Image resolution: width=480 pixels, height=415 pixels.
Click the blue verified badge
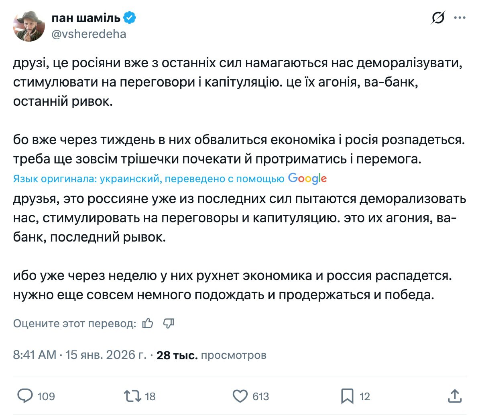pos(130,18)
